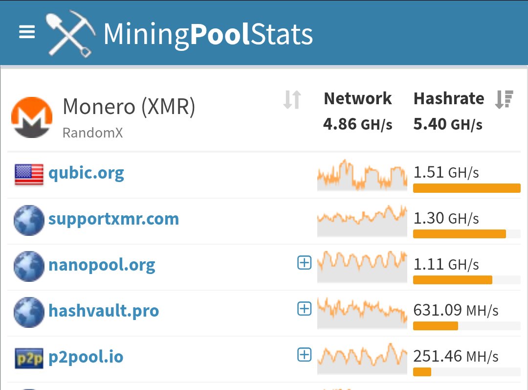Select the network 4.86 GH/s value
Screen dimensions: 528x390
[x=357, y=124]
